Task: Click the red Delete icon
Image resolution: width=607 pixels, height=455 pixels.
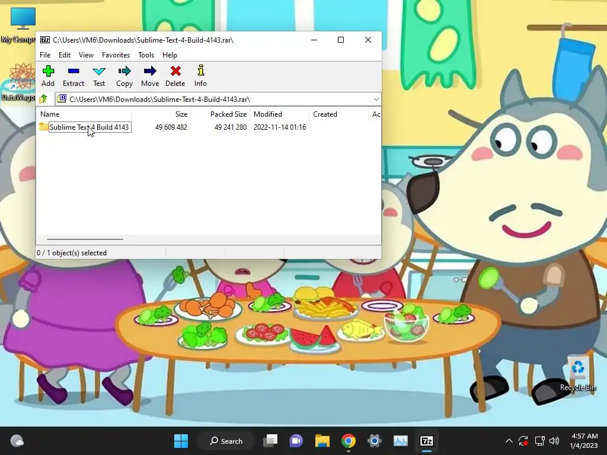Action: click(x=175, y=76)
